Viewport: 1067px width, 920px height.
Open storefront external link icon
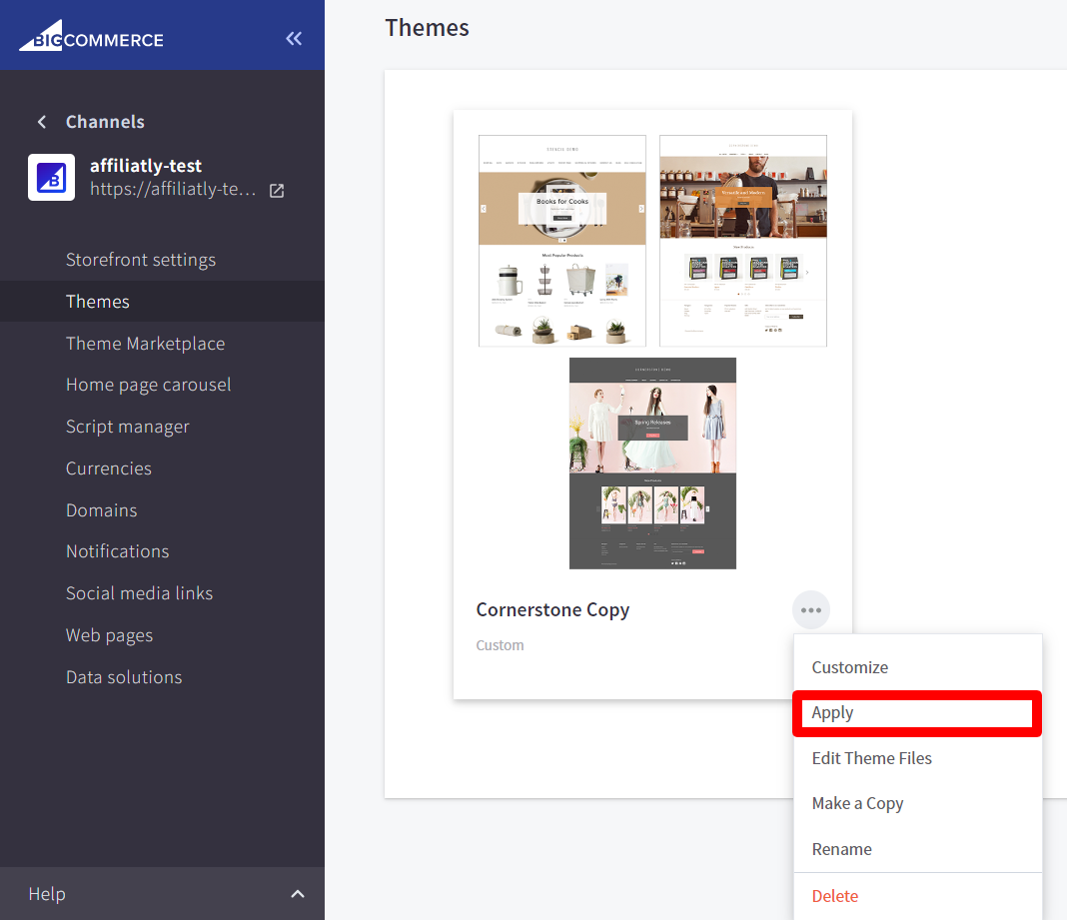click(x=277, y=191)
